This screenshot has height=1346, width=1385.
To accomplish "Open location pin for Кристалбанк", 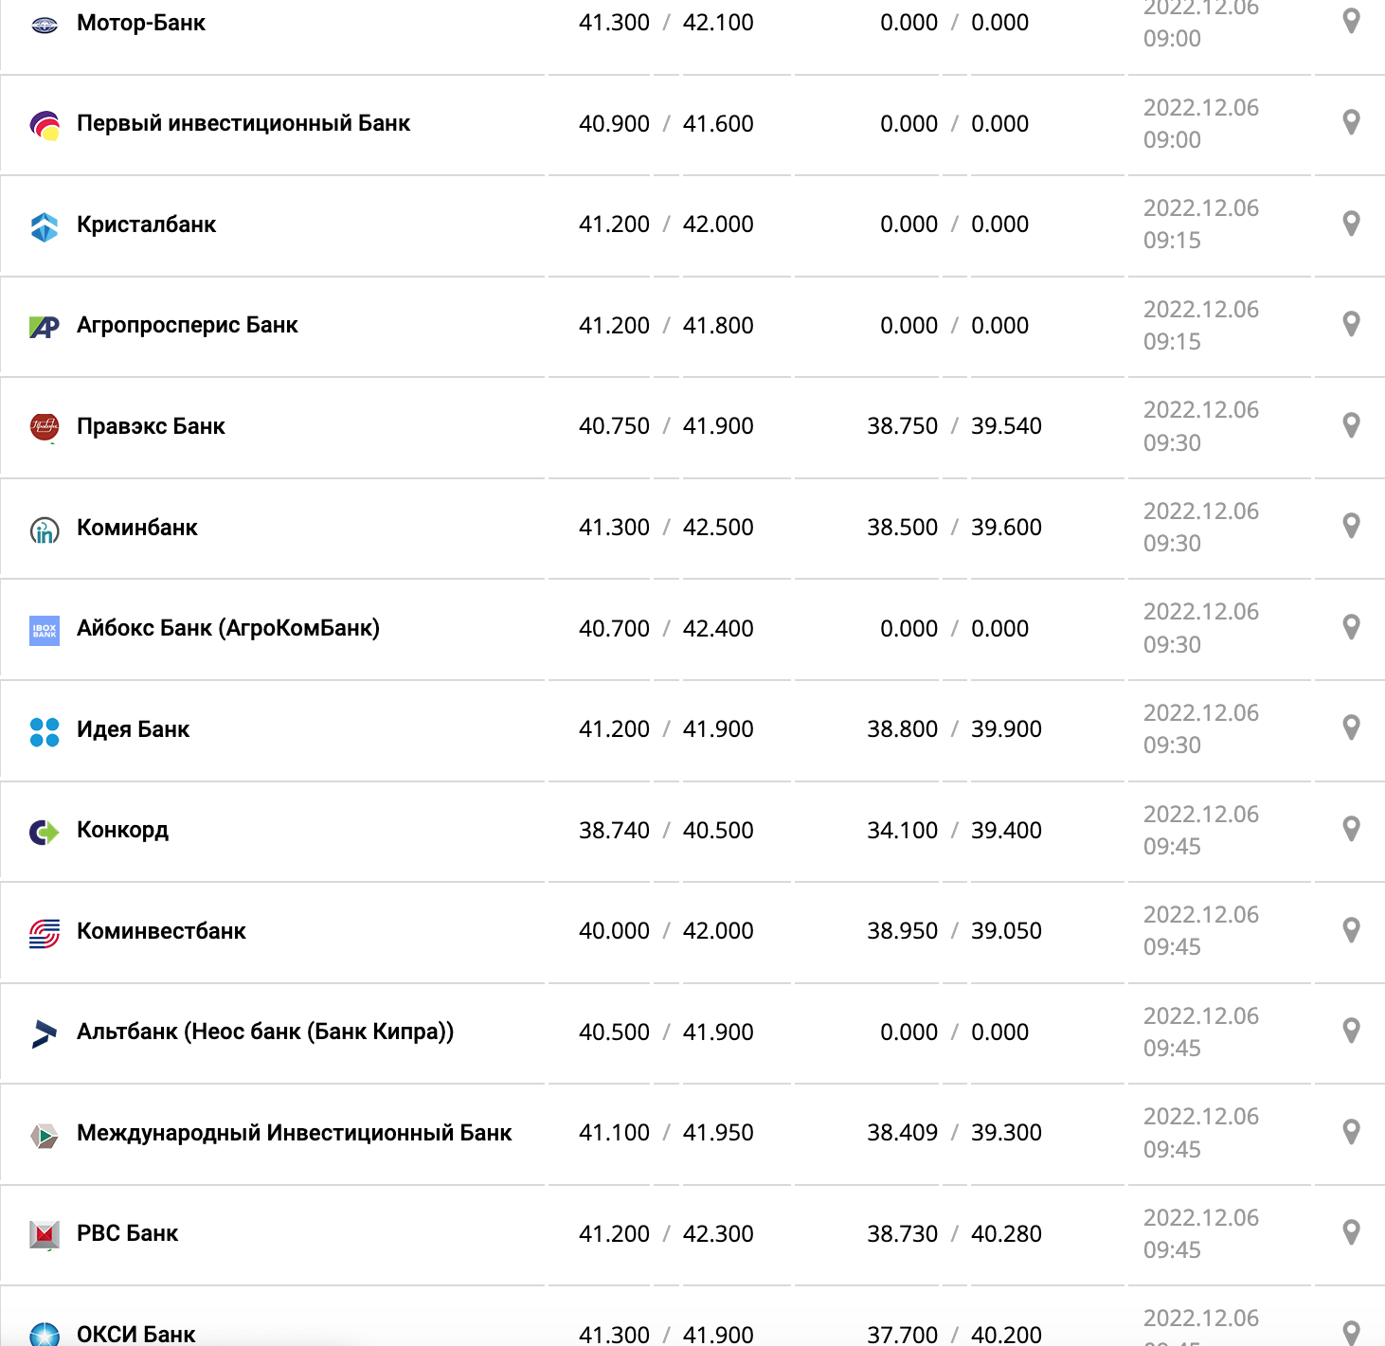I will click(x=1351, y=224).
